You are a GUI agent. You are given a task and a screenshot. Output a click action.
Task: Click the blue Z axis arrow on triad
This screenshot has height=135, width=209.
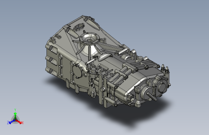(12, 122)
